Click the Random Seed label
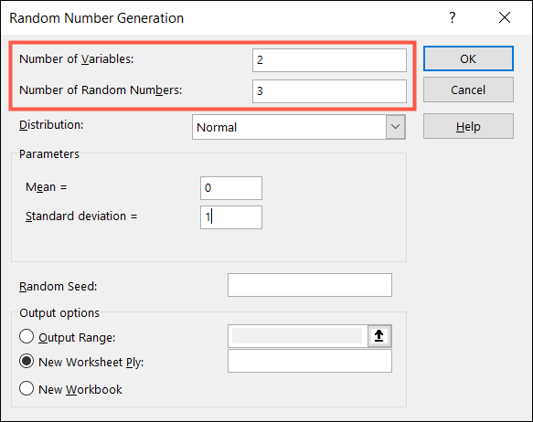This screenshot has width=533, height=422. [x=59, y=287]
